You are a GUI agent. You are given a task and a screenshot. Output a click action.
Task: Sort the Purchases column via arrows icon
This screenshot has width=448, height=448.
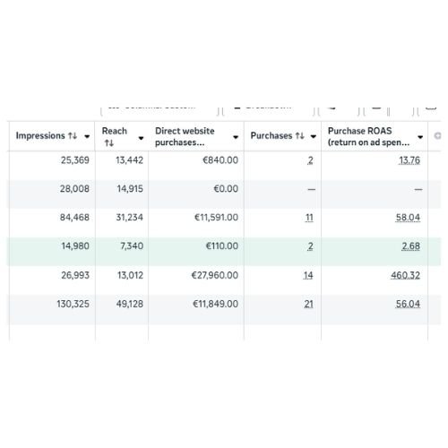[299, 136]
